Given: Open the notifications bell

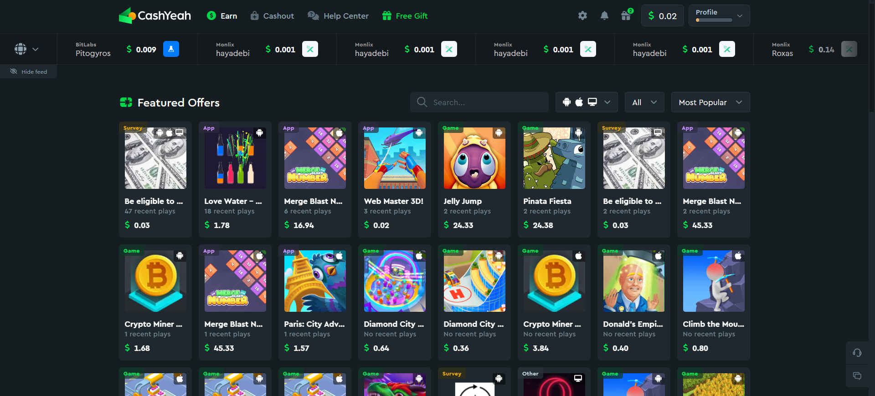Looking at the screenshot, I should 604,15.
